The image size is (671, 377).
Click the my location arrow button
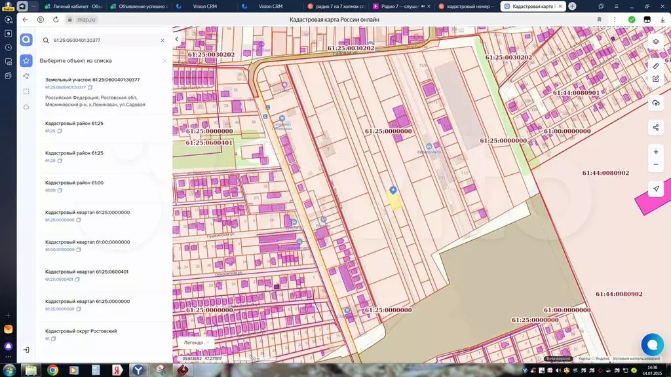coord(655,188)
